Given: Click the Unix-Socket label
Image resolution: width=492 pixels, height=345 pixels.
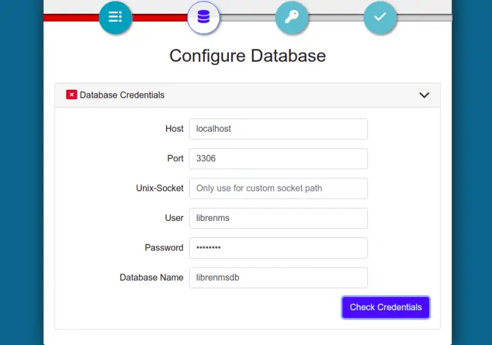Looking at the screenshot, I should (x=159, y=188).
